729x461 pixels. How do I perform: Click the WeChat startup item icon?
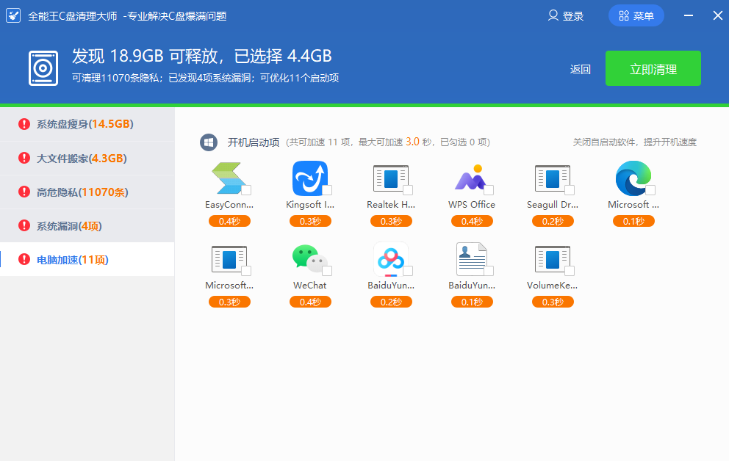tap(309, 258)
